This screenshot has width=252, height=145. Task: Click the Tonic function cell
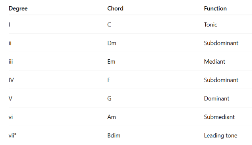[x=210, y=24]
